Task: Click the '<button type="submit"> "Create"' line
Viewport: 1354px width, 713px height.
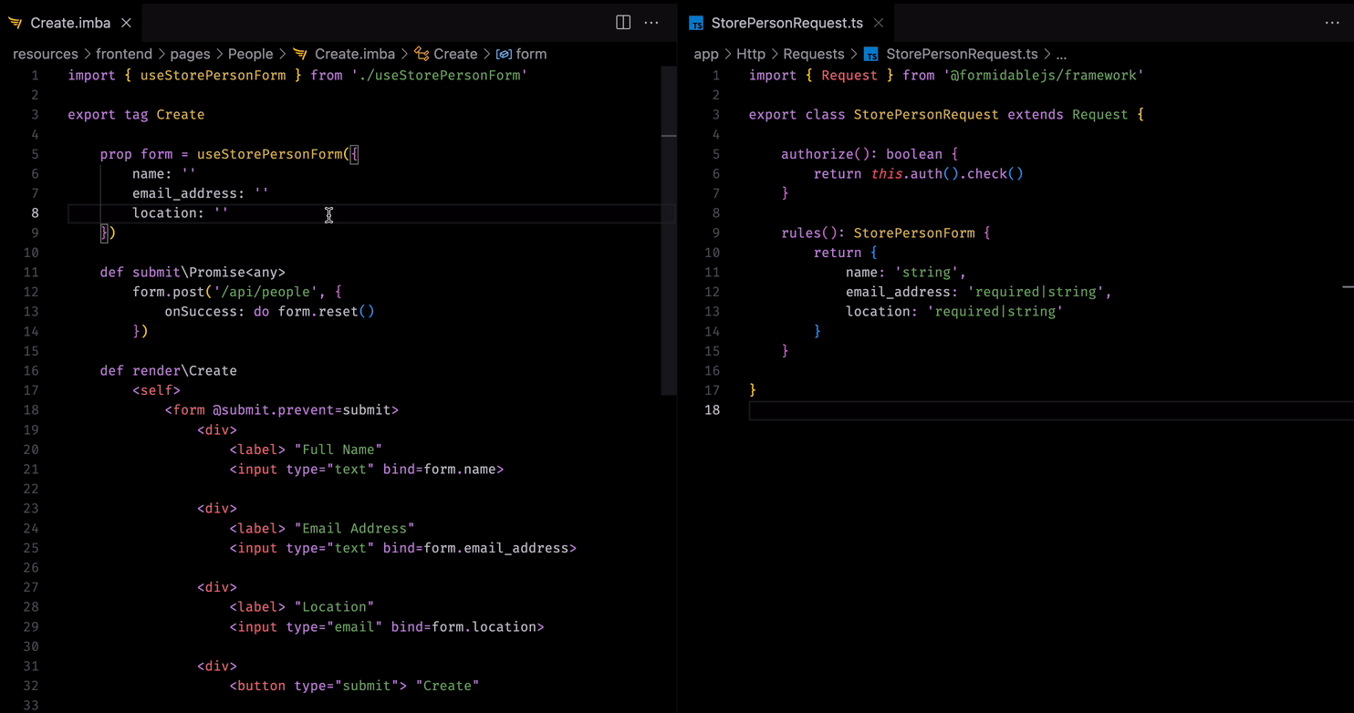Action: tap(355, 686)
